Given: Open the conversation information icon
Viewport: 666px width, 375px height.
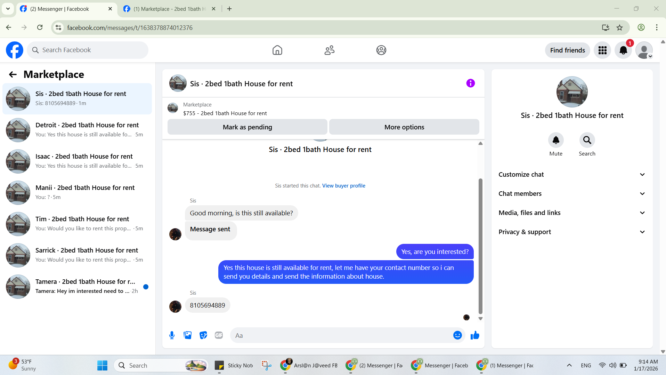Looking at the screenshot, I should tap(470, 83).
